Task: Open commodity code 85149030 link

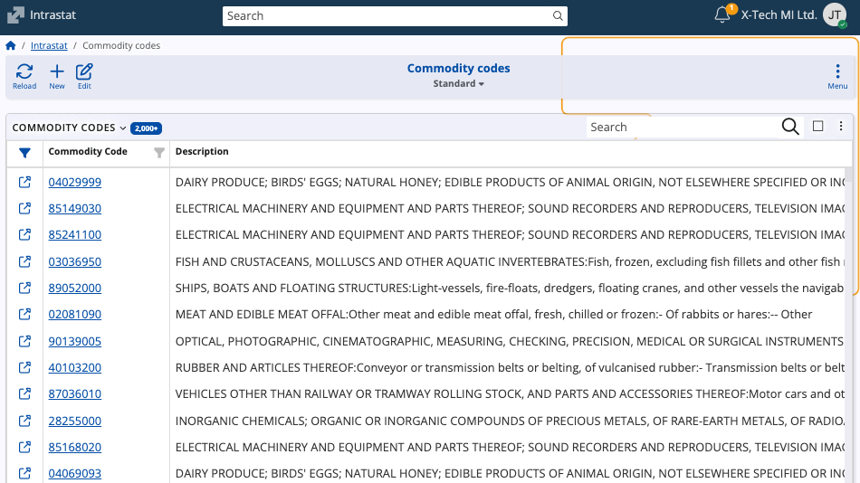Action: (75, 209)
